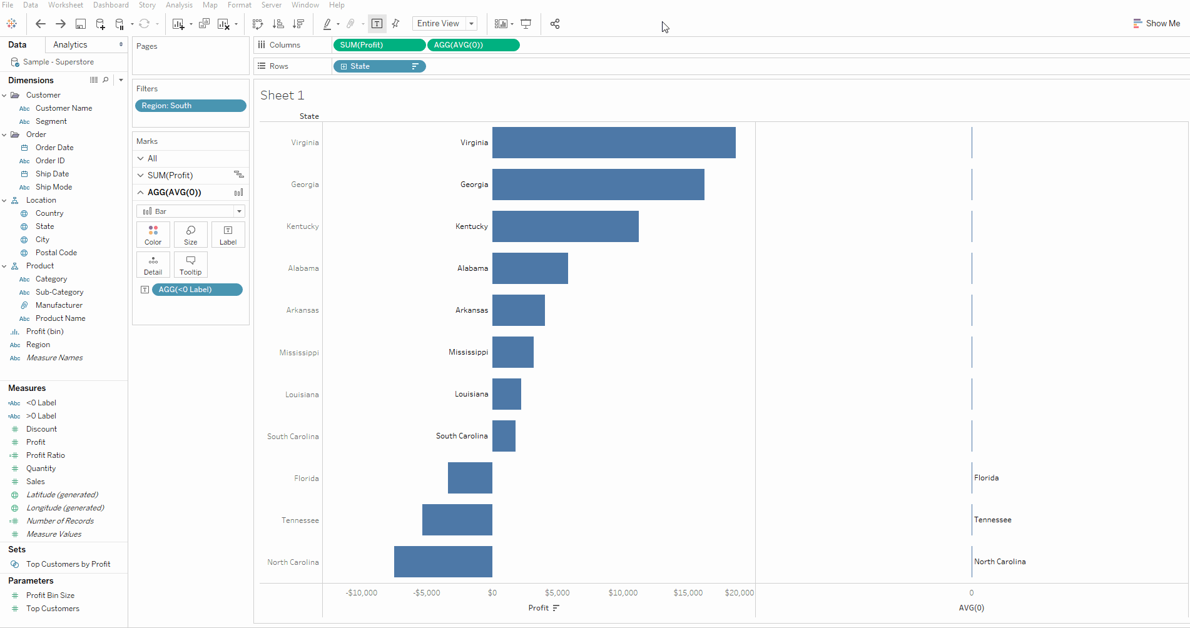Sort ascending using toolbar icon
The height and width of the screenshot is (628, 1190).
click(x=278, y=24)
